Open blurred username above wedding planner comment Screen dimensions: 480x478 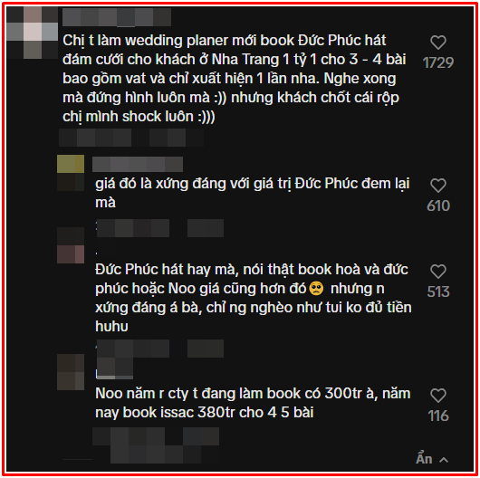117,17
